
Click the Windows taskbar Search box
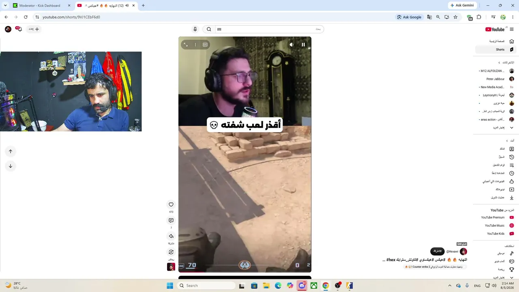point(206,286)
